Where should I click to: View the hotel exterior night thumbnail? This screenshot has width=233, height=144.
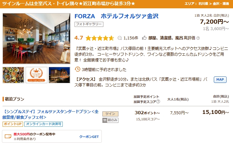coord(59,75)
